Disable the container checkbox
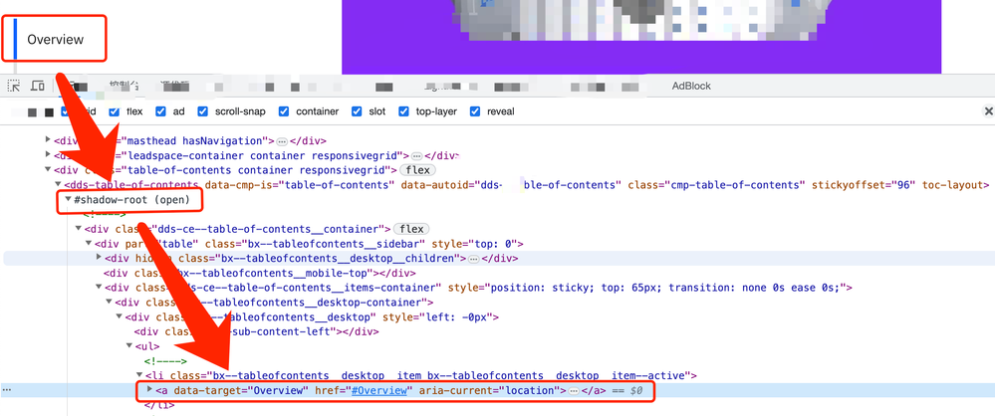This screenshot has height=416, width=995. 285,111
